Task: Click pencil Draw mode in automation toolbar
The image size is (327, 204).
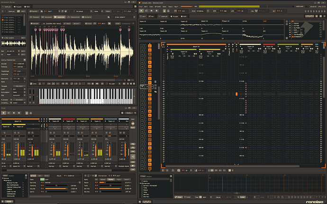Action: tap(178, 197)
